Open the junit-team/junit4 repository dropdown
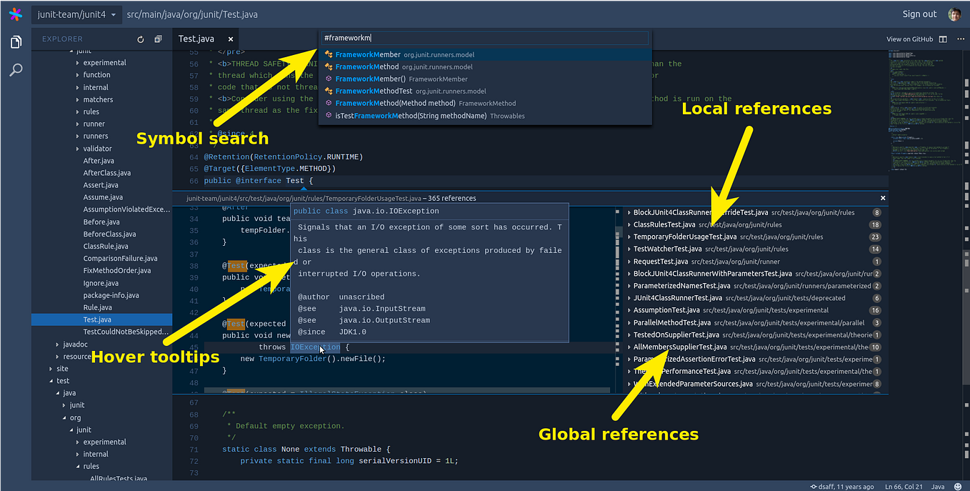Image resolution: width=970 pixels, height=491 pixels. [x=76, y=13]
